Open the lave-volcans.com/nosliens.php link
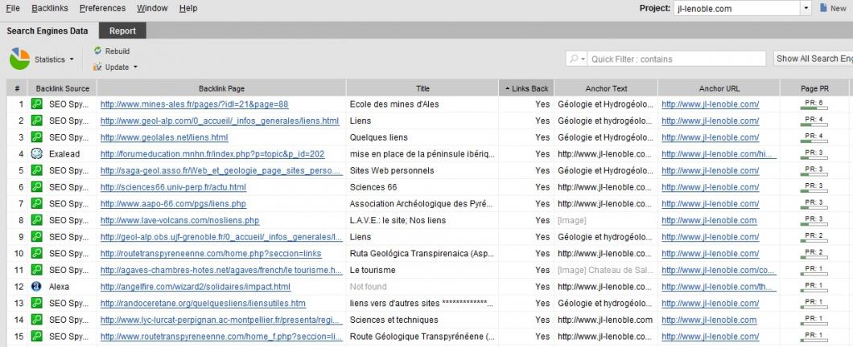Image resolution: width=853 pixels, height=347 pixels. point(179,220)
